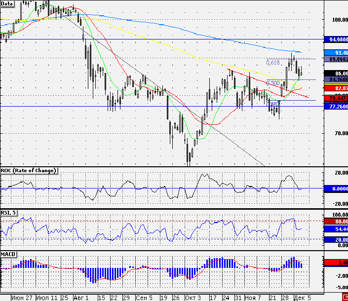This screenshot has width=348, height=301.
Task: Click the red 79.4472 trendline price tag
Action: [336, 98]
